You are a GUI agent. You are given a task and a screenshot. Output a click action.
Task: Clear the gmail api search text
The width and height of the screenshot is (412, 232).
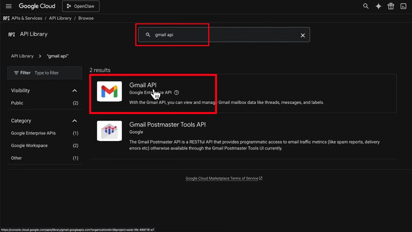click(302, 35)
